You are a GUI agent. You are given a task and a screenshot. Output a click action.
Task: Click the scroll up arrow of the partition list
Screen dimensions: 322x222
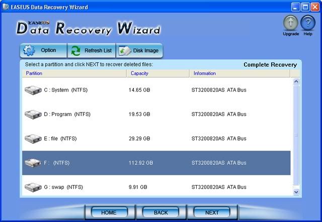[296, 81]
